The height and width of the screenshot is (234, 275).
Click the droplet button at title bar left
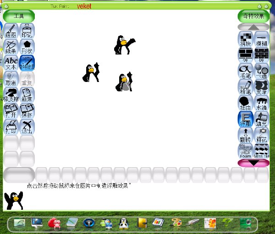pyautogui.click(x=6, y=6)
